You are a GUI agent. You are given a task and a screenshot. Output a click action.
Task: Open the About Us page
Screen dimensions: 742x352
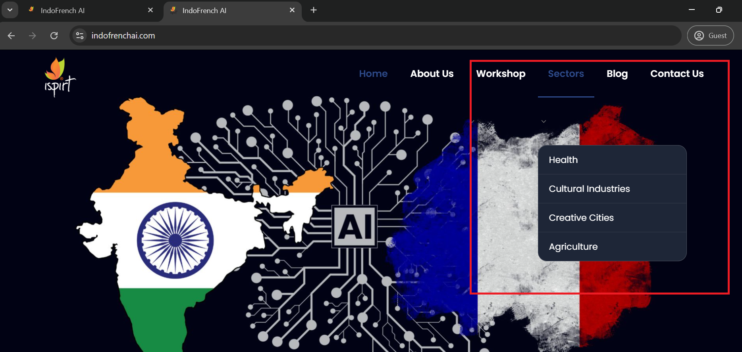[432, 74]
